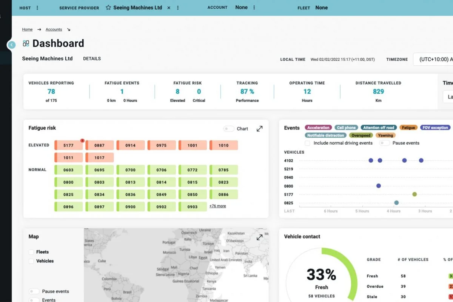
Task: Select the Overspeed event filter tag
Action: [x=361, y=135]
